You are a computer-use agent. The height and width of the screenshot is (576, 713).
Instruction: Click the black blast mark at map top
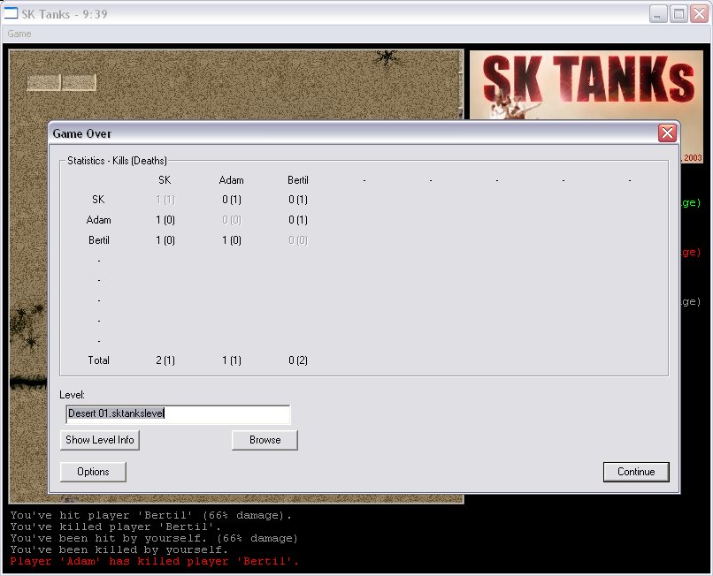point(386,57)
